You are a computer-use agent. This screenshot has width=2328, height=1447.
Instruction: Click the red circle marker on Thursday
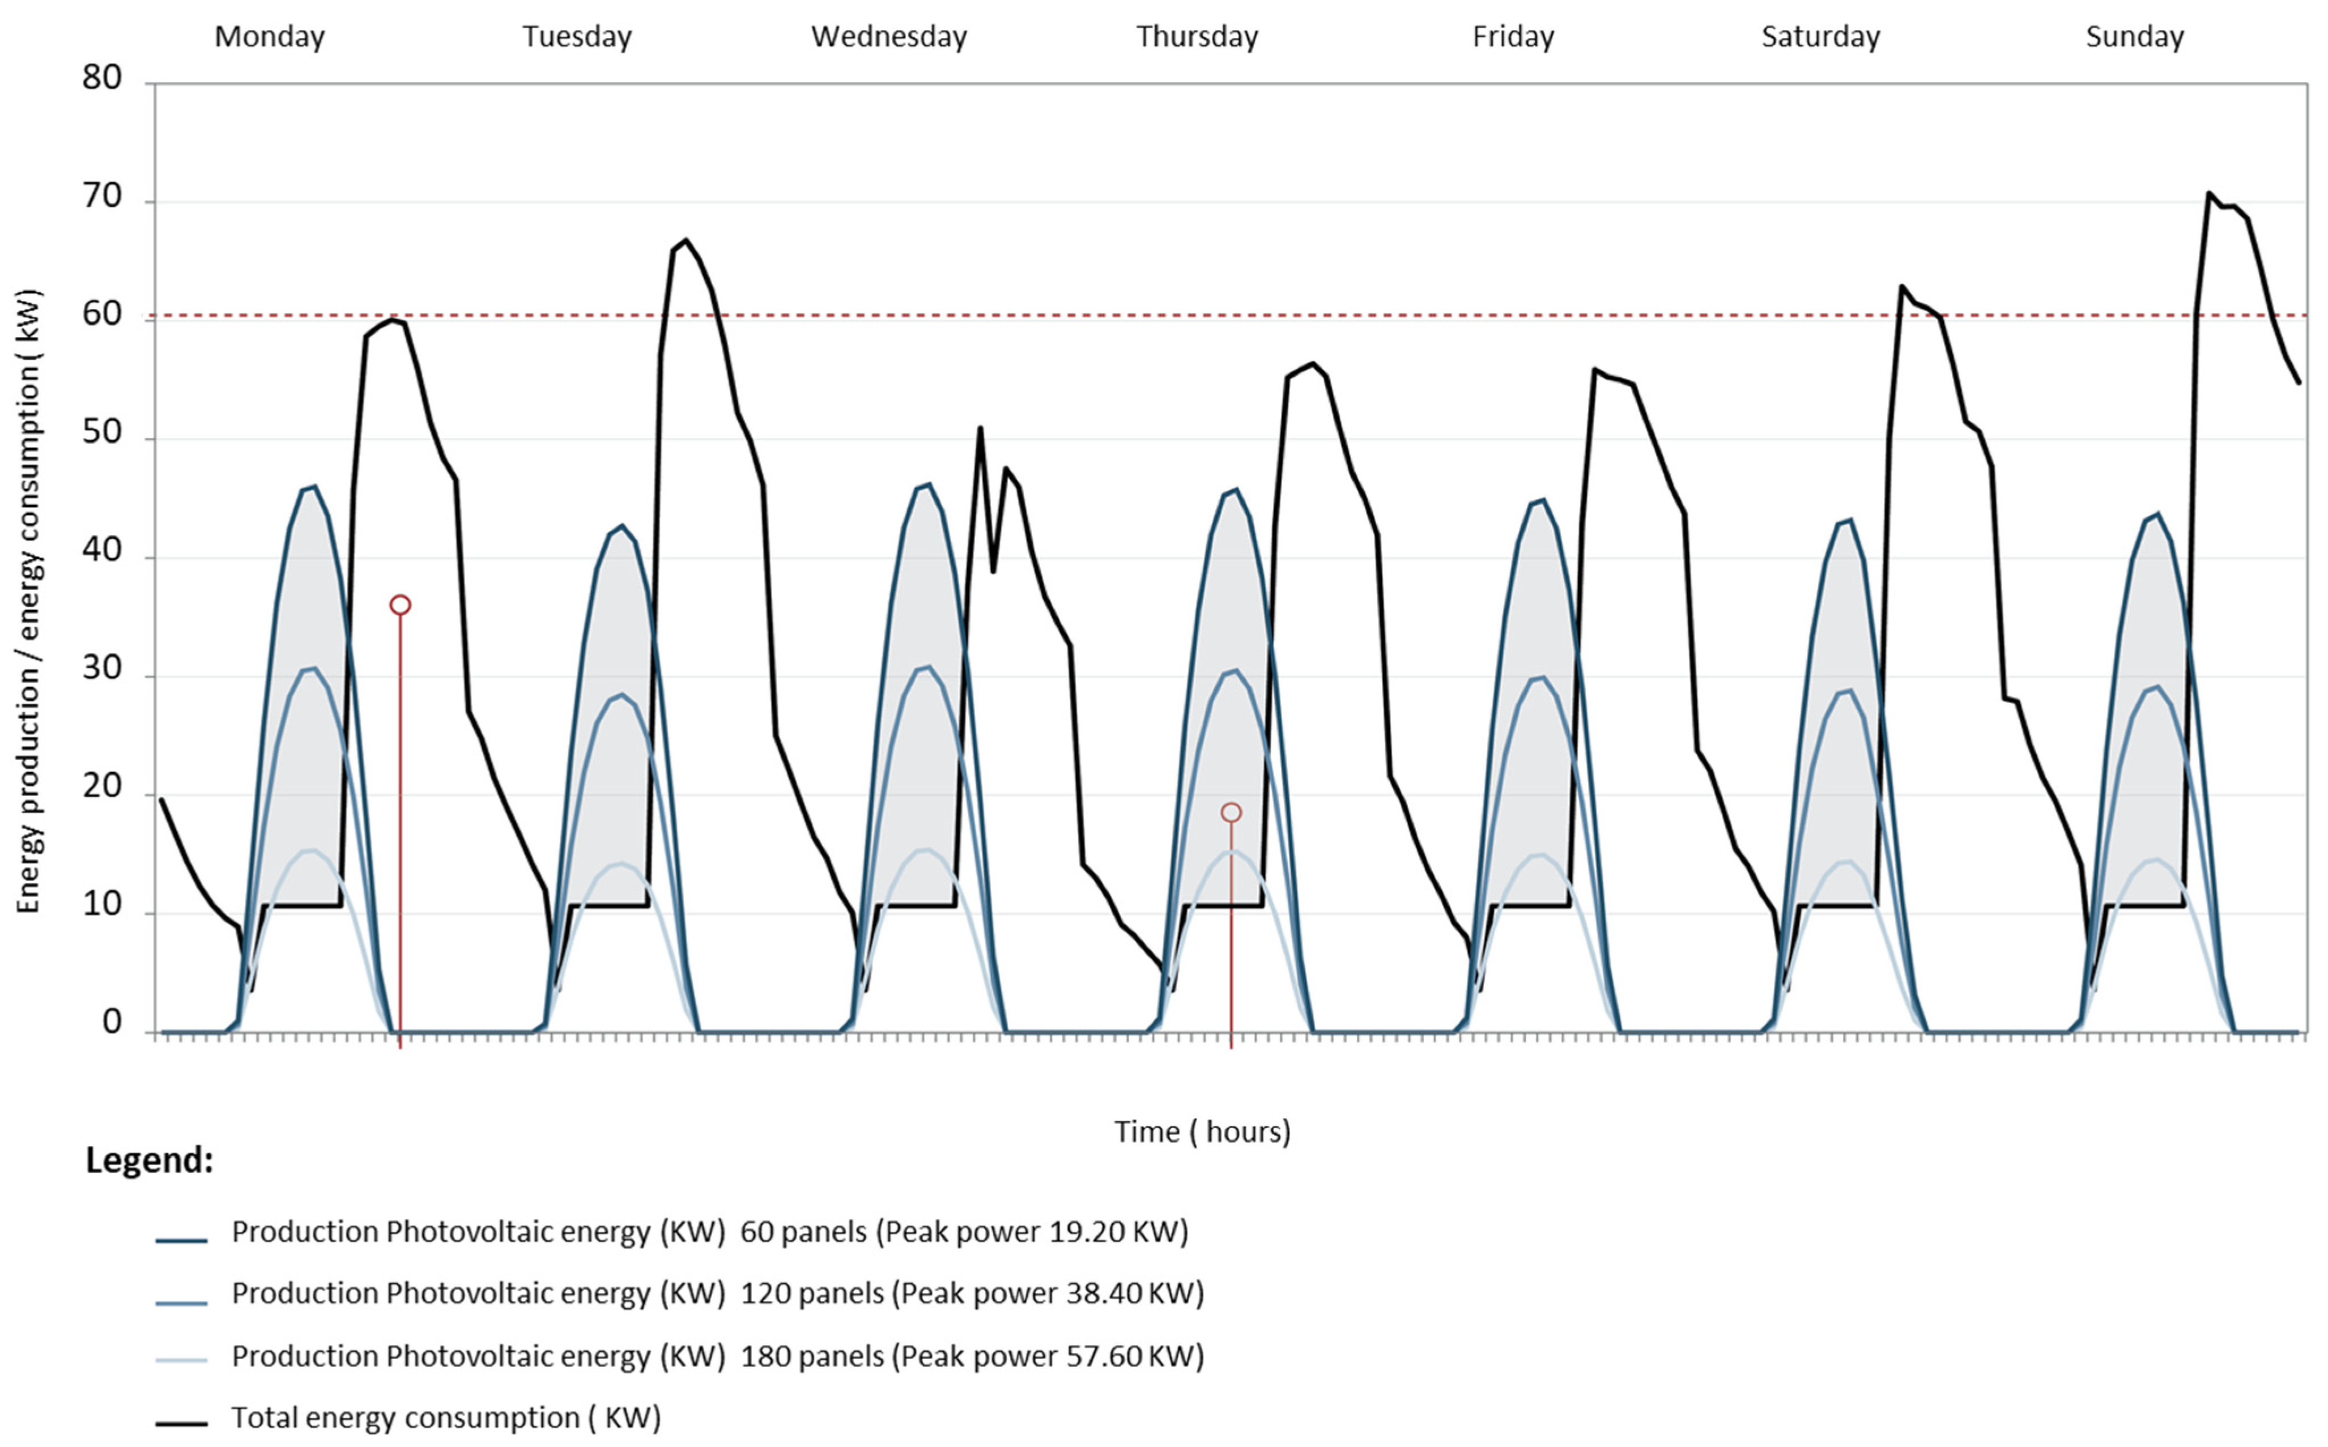coord(1231,812)
